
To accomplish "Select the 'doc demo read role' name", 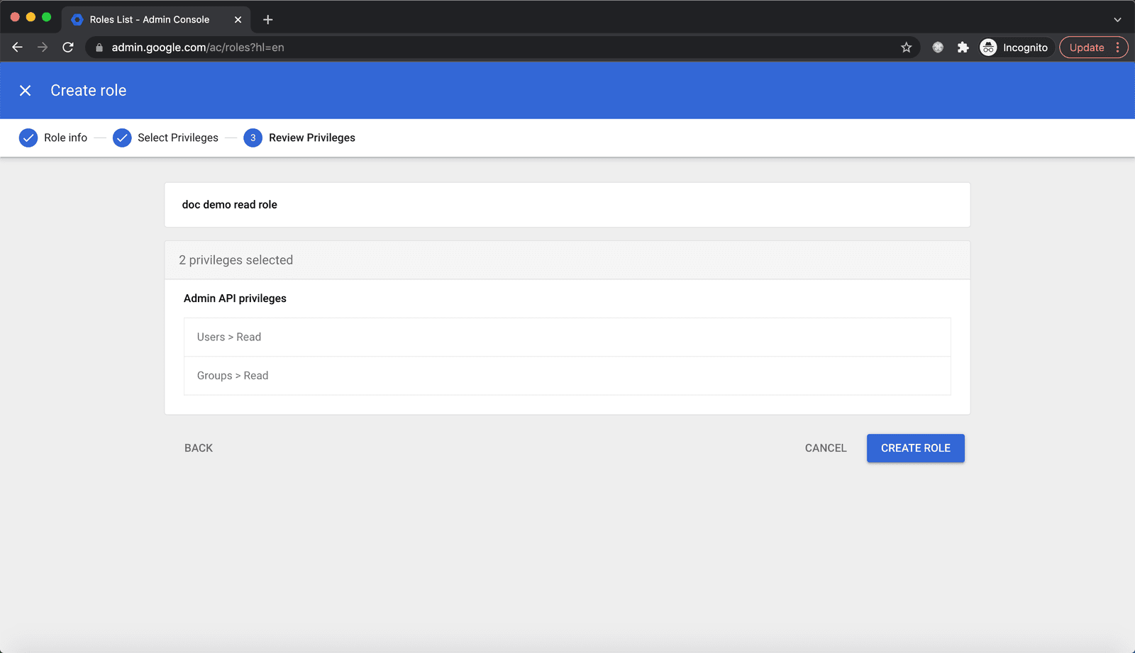I will coord(230,204).
